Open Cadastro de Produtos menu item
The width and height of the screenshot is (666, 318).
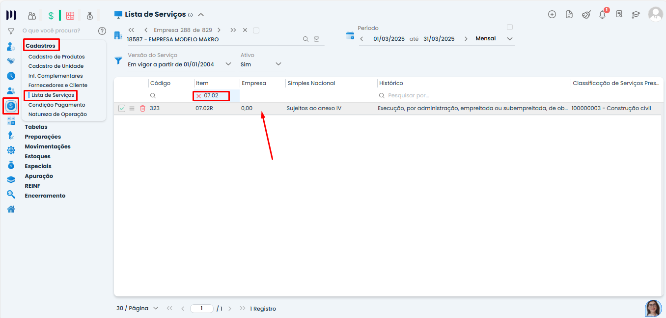[56, 57]
